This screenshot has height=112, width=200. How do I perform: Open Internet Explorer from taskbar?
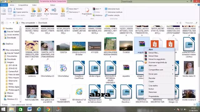tap(39, 109)
